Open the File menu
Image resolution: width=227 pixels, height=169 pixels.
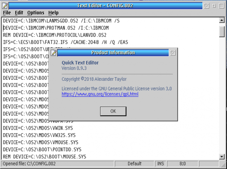coord(7,12)
